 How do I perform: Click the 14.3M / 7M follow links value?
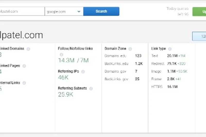[x=73, y=60]
